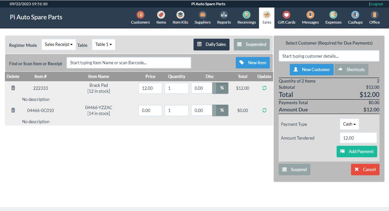Viewport: 389px width, 211px height.
Task: Refresh the 04466-YZZAC row update icon
Action: pos(264,110)
